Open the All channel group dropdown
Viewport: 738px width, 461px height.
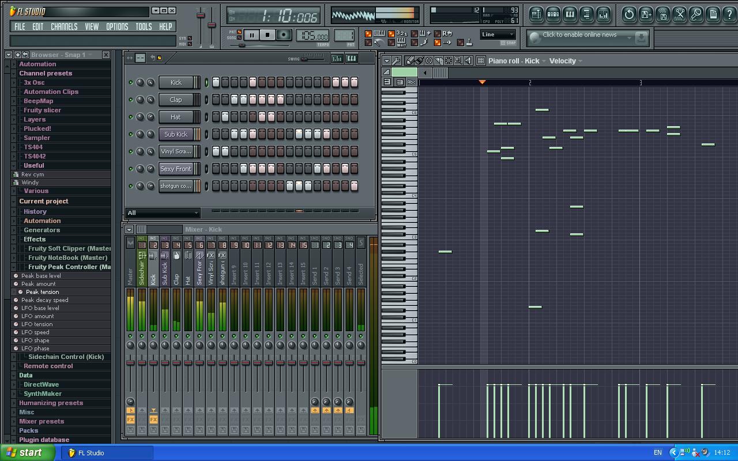coord(163,213)
